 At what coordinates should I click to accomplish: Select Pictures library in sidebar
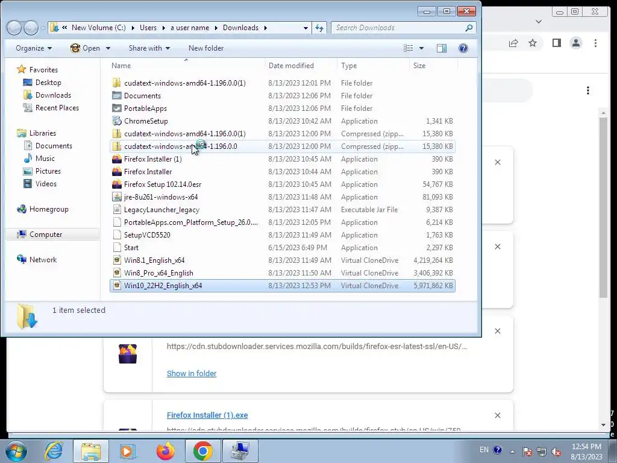[48, 171]
